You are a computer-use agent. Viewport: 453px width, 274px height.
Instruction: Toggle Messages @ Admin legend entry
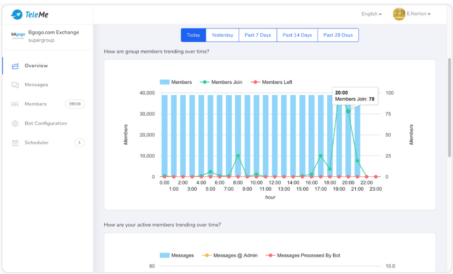(x=230, y=255)
